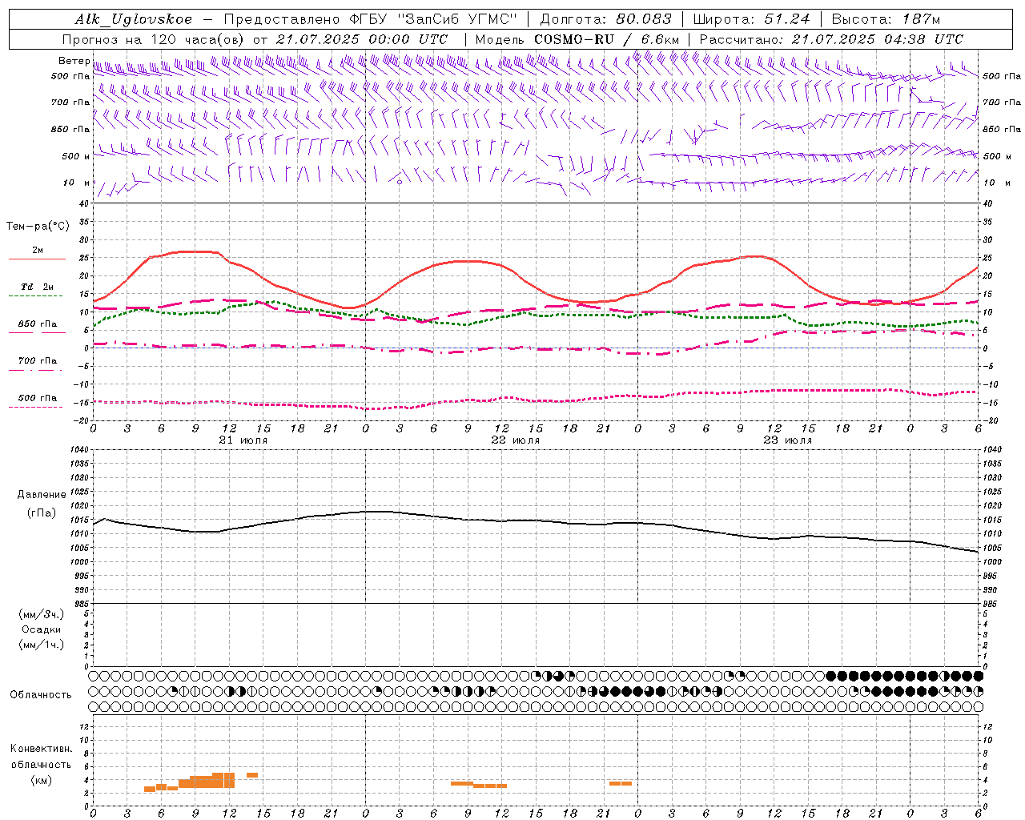Image resolution: width=1025 pixels, height=820 pixels.
Task: Click the 21 июля date label
Action: tap(243, 440)
